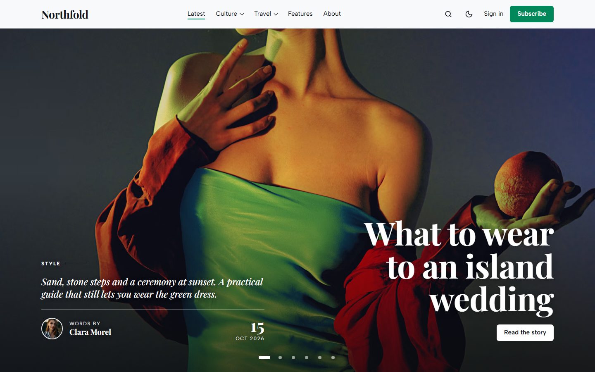Screen dimensions: 595x372
Task: Jump to the fourth carousel slide dot
Action: (307, 358)
